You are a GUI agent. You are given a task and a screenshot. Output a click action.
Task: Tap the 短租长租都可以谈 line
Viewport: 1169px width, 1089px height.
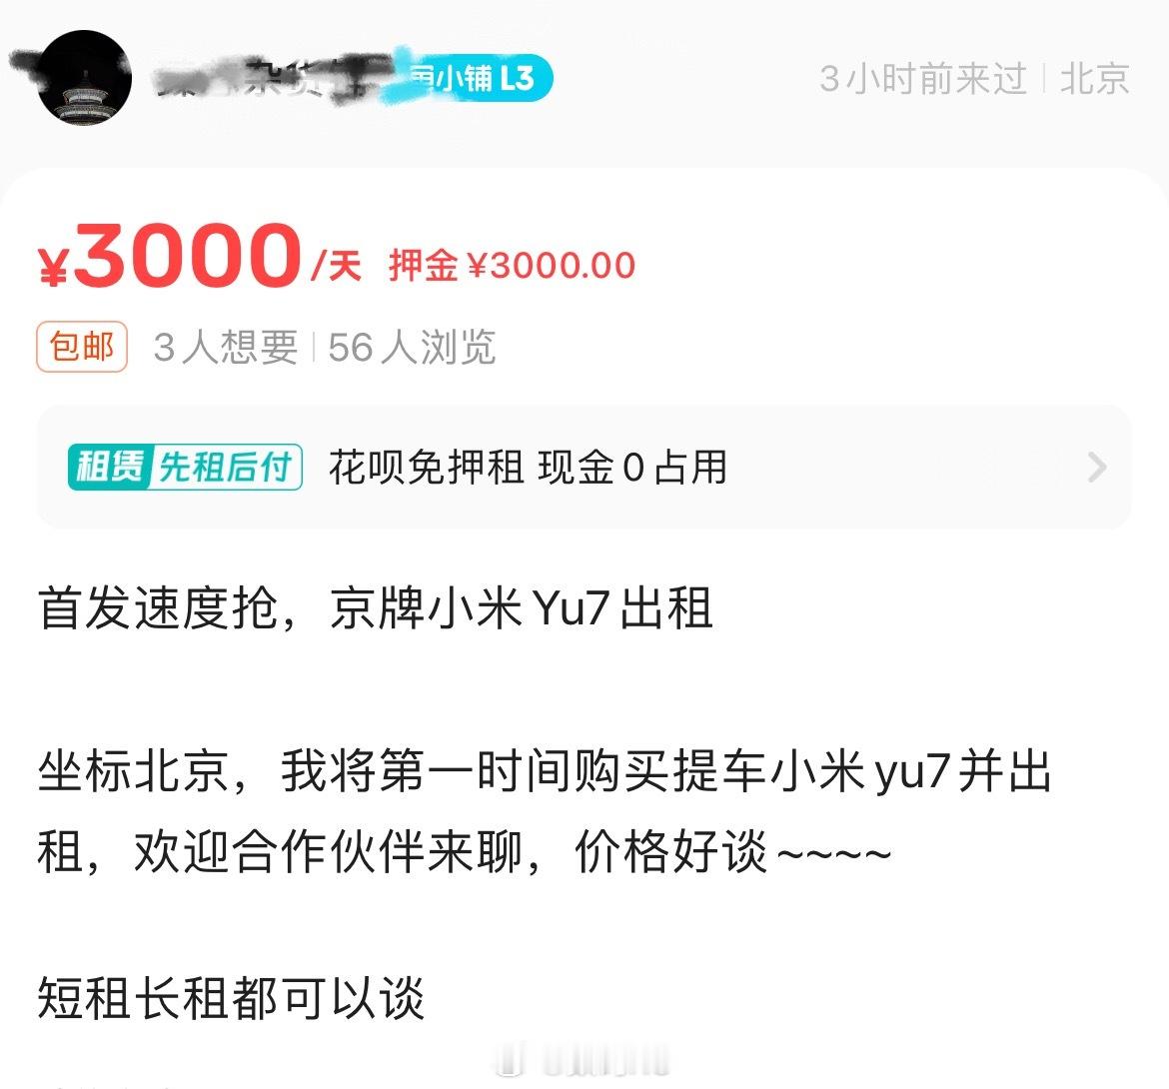231,998
